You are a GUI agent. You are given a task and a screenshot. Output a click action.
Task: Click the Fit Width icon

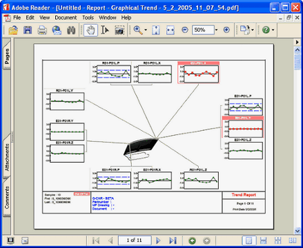coord(170,30)
